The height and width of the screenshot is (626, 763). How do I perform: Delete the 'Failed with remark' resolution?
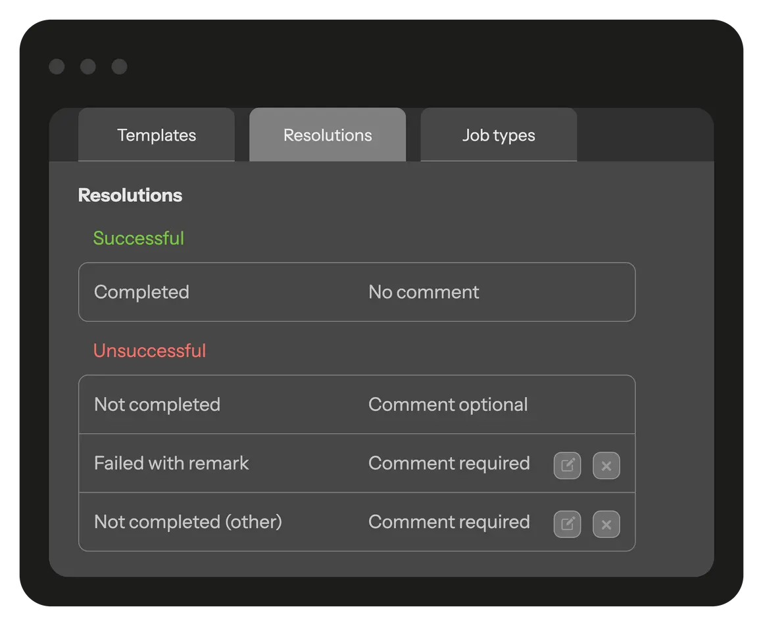606,466
